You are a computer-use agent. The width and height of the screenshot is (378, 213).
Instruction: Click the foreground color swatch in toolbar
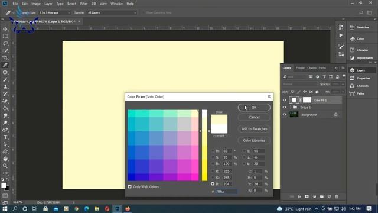[4, 185]
